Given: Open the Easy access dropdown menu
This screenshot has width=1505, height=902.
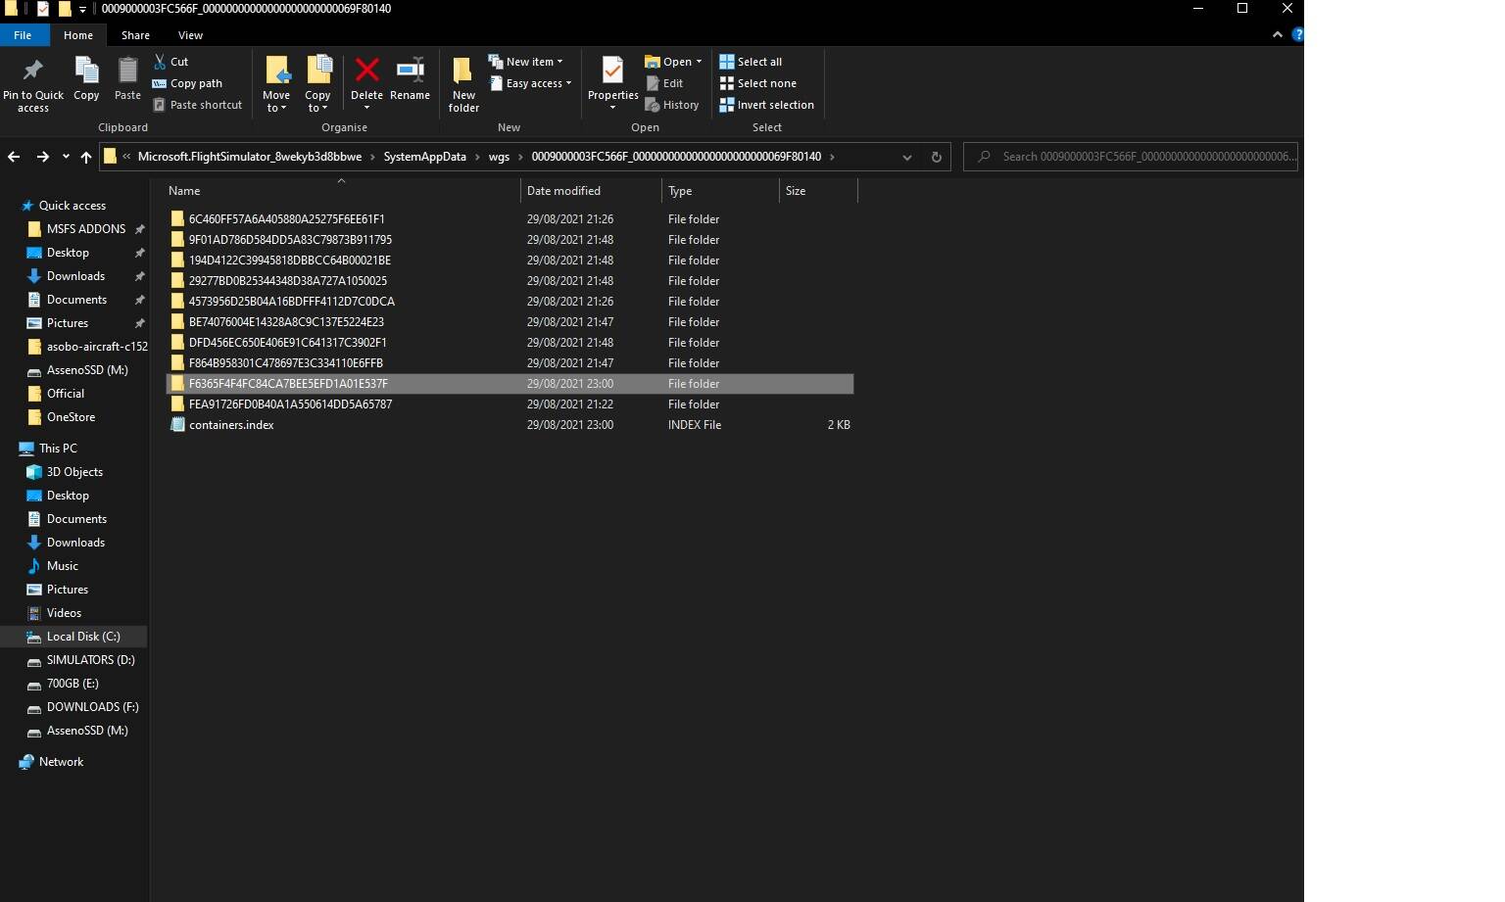Looking at the screenshot, I should coord(530,83).
